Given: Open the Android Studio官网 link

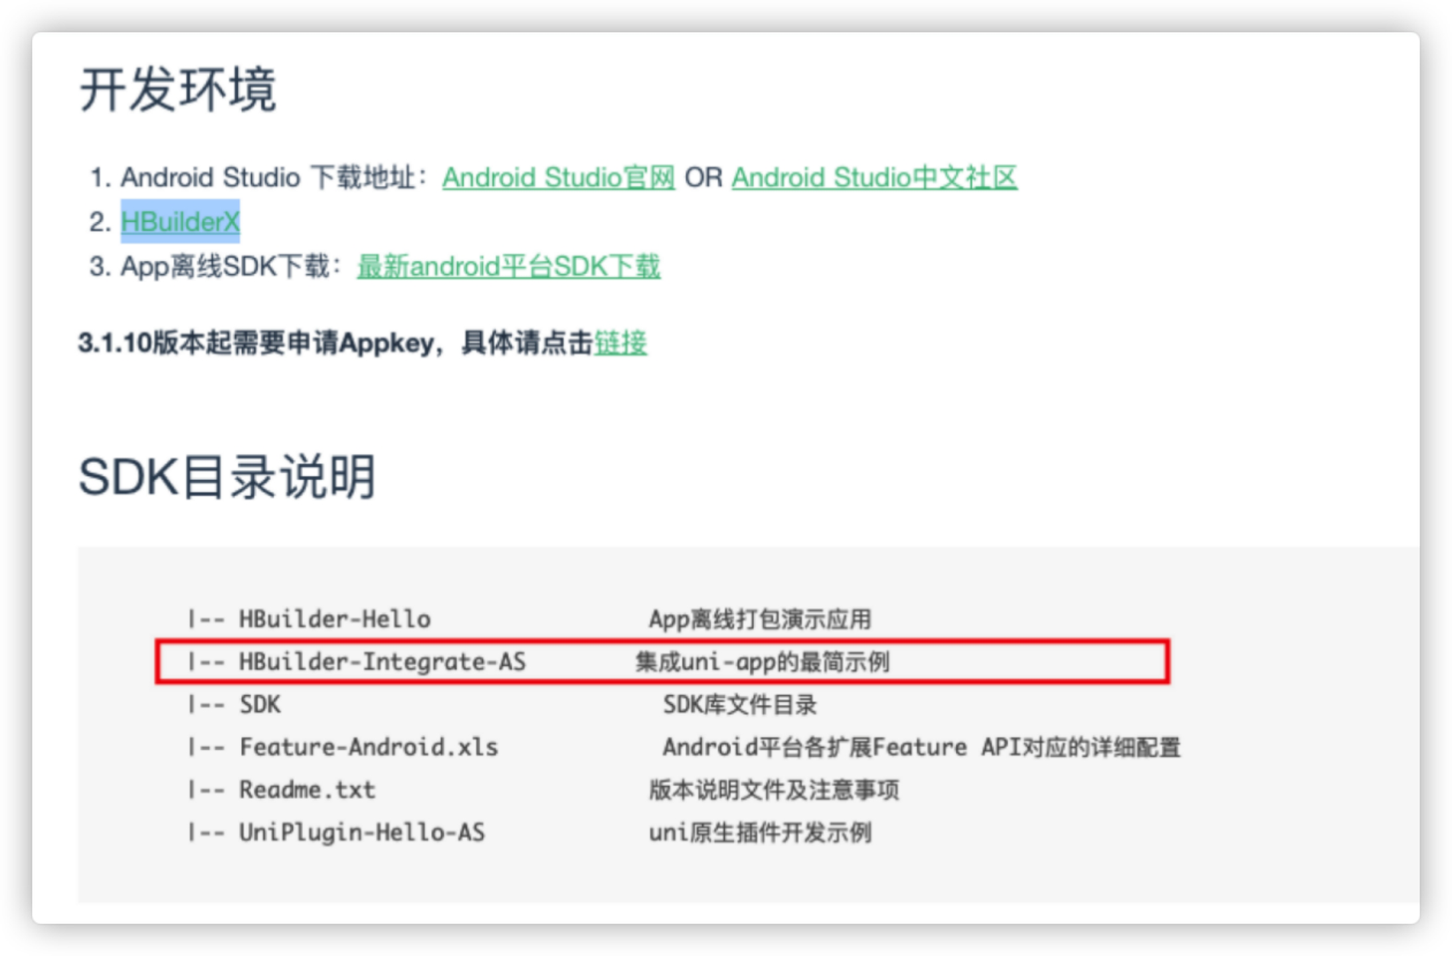Looking at the screenshot, I should coord(559,177).
